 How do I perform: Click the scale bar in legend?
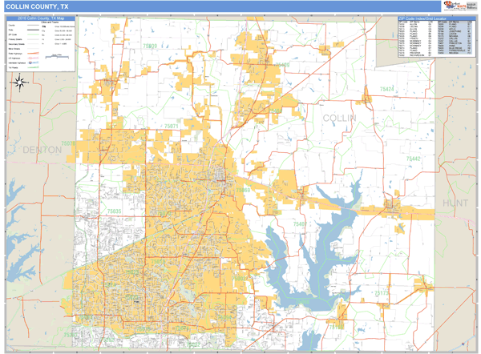point(57,56)
